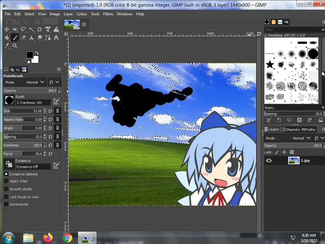Open layer mode group selector dropdown

319,138
